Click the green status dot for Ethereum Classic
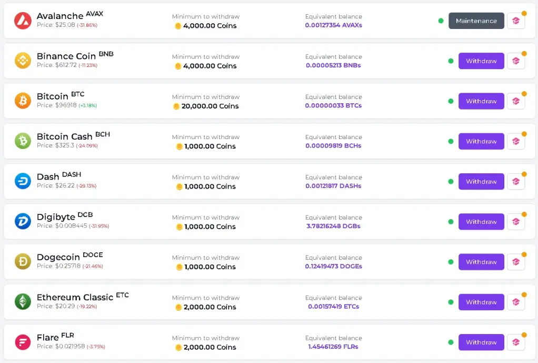 (x=451, y=302)
